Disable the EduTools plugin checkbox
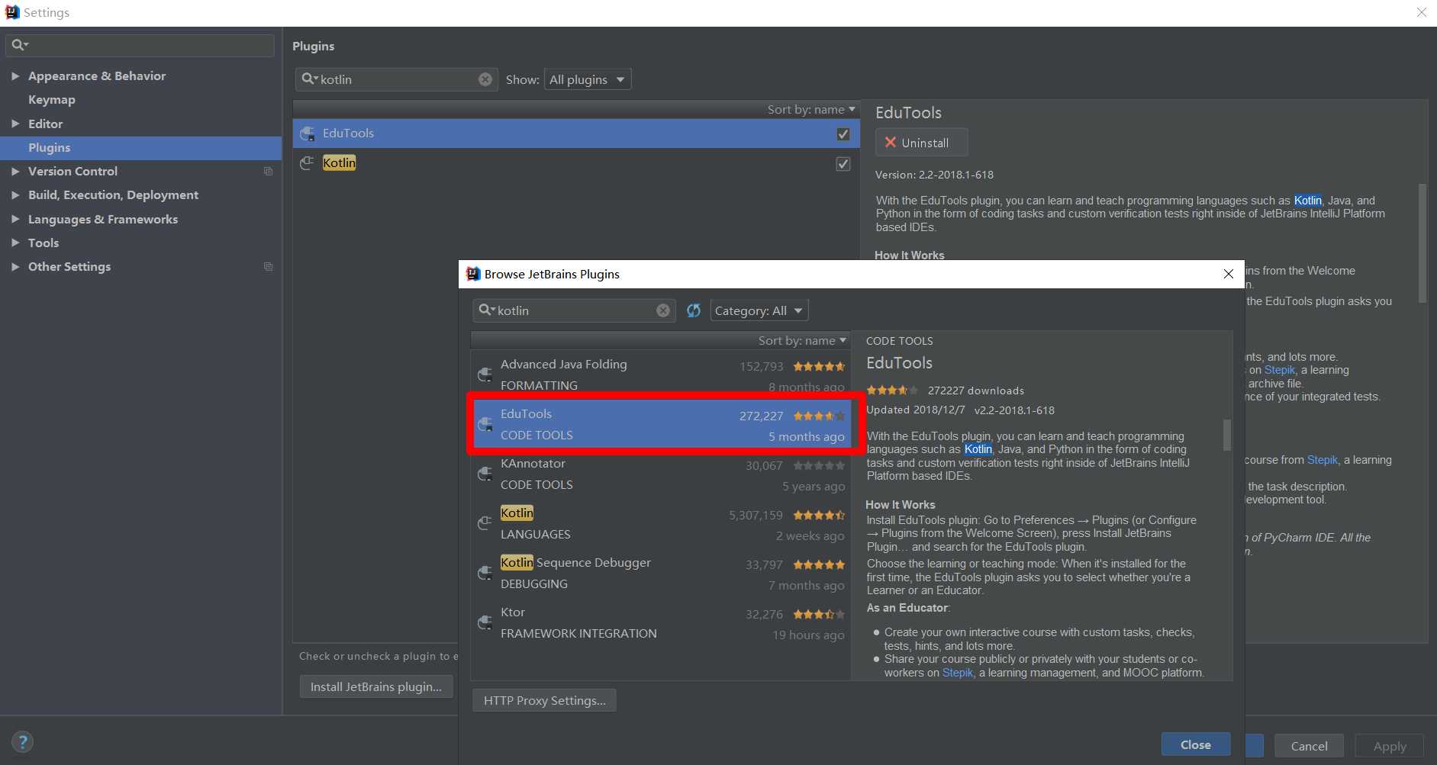Image resolution: width=1437 pixels, height=765 pixels. point(843,134)
